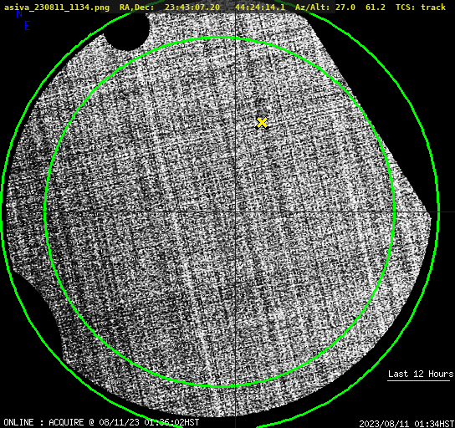Viewport: 455px width, 428px height.
Task: Click the 2023/08/11 01:34HST timestamp
Action: click(406, 424)
